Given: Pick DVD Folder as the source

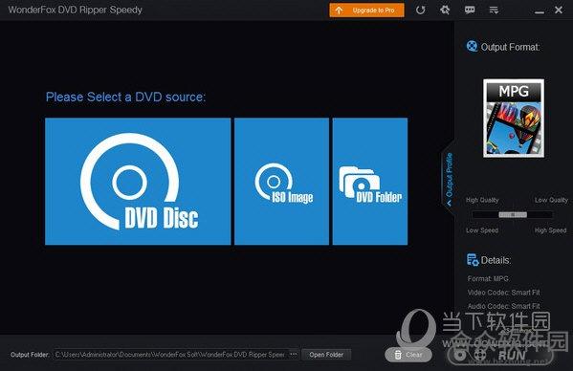Looking at the screenshot, I should click(370, 181).
